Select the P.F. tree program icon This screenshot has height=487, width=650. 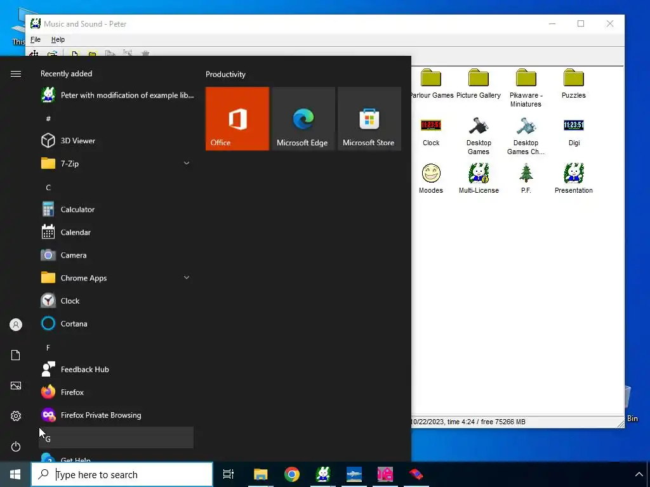pos(526,179)
